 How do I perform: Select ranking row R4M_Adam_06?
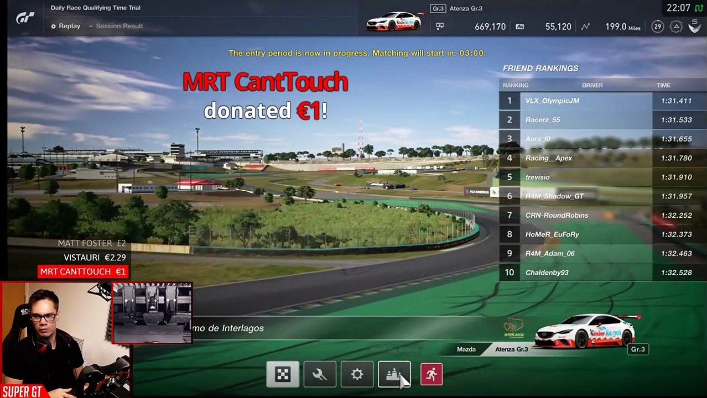pyautogui.click(x=602, y=253)
